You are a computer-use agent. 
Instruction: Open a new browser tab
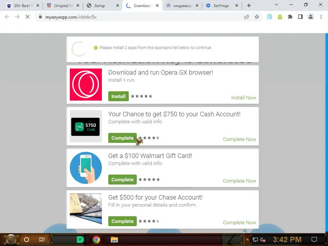click(x=249, y=6)
